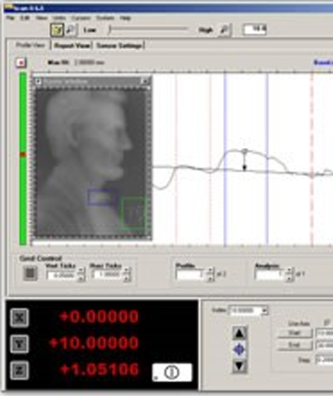Viewport: 333px width, 396px height.
Task: Increase Horz Ticks with the up arrow
Action: click(127, 271)
